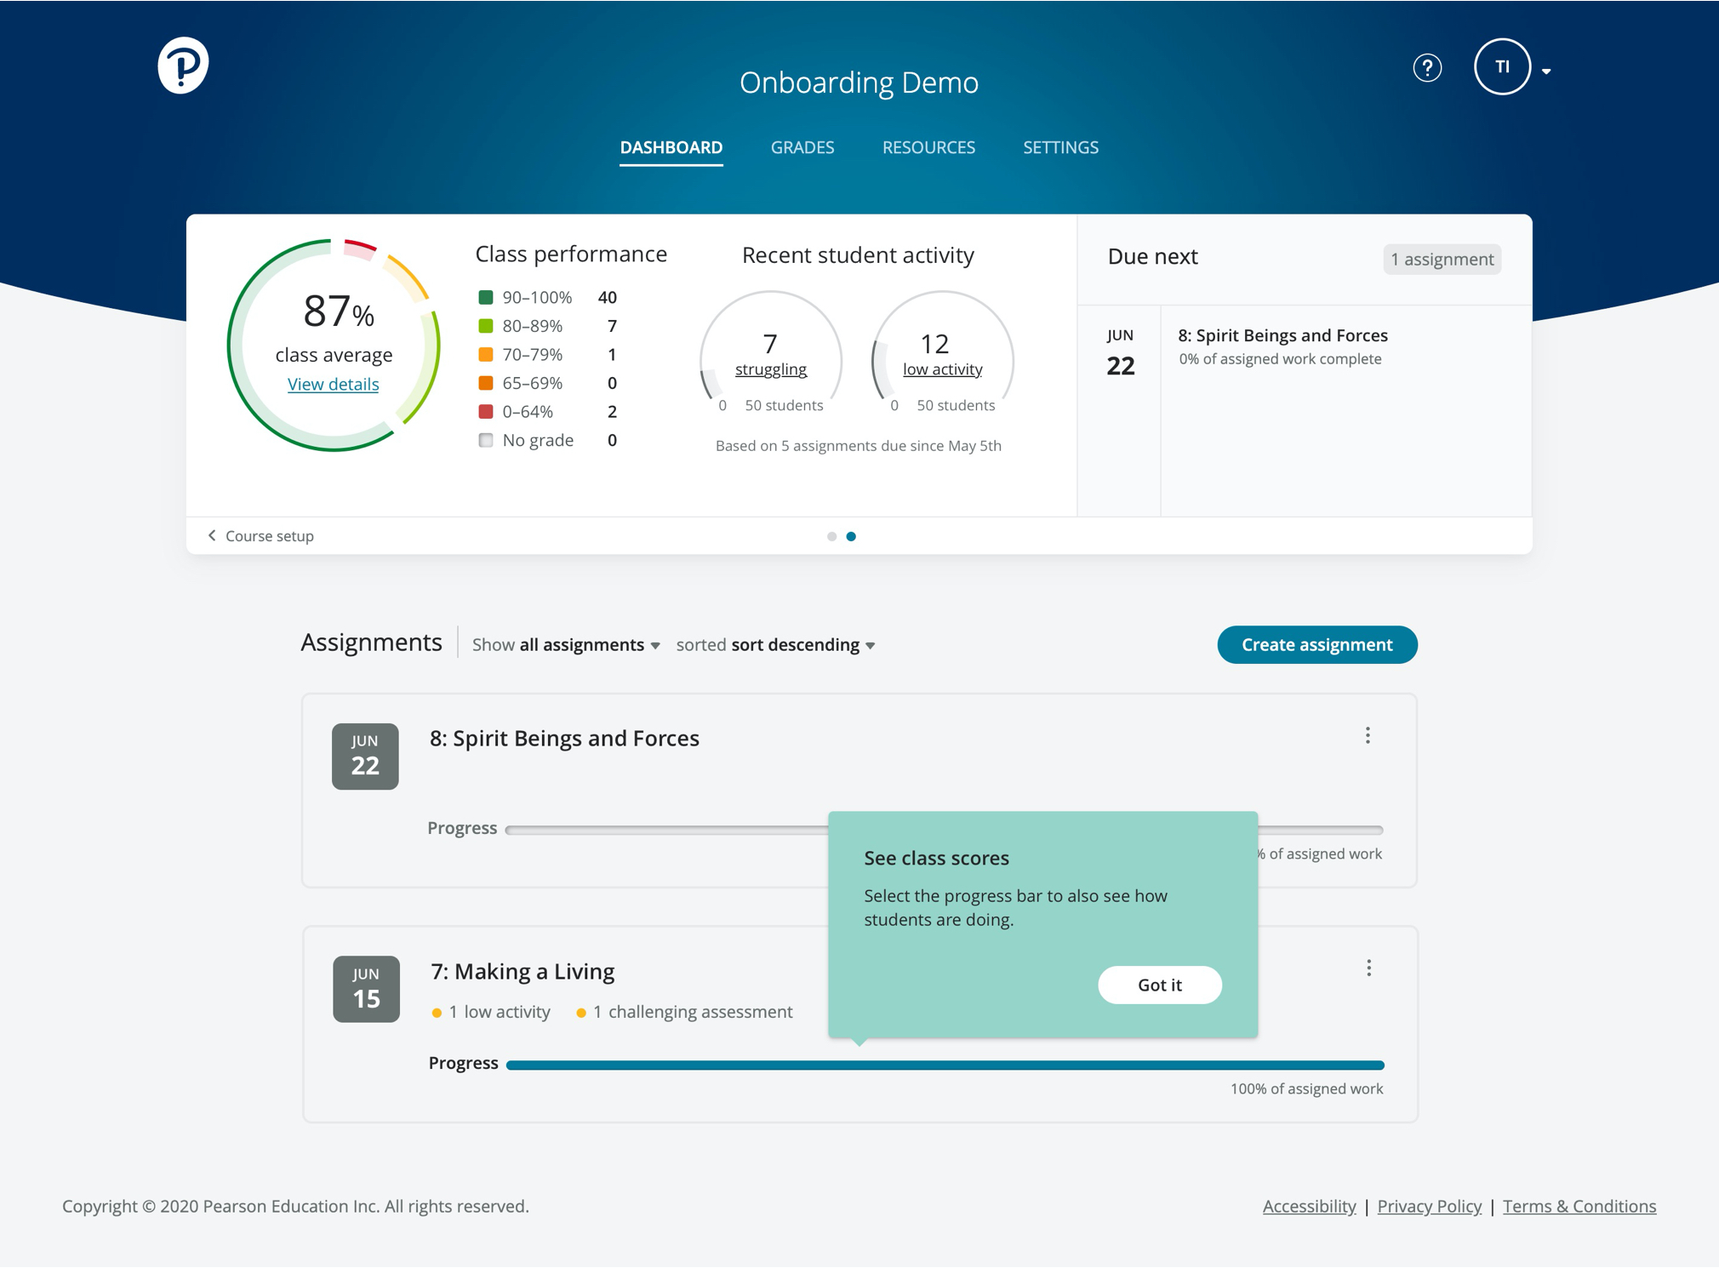Image resolution: width=1719 pixels, height=1268 pixels.
Task: Click the Course setup back chevron
Action: point(213,535)
